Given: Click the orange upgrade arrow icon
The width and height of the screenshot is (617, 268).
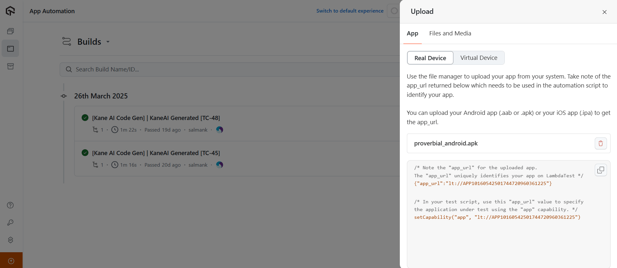Looking at the screenshot, I should click(x=11, y=261).
